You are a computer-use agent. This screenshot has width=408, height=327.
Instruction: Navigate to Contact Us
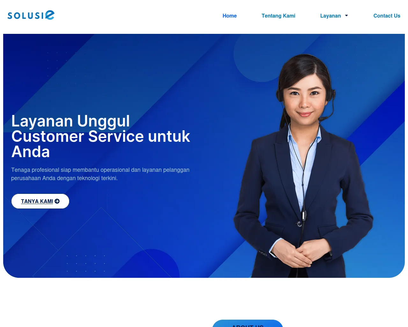[x=387, y=16]
